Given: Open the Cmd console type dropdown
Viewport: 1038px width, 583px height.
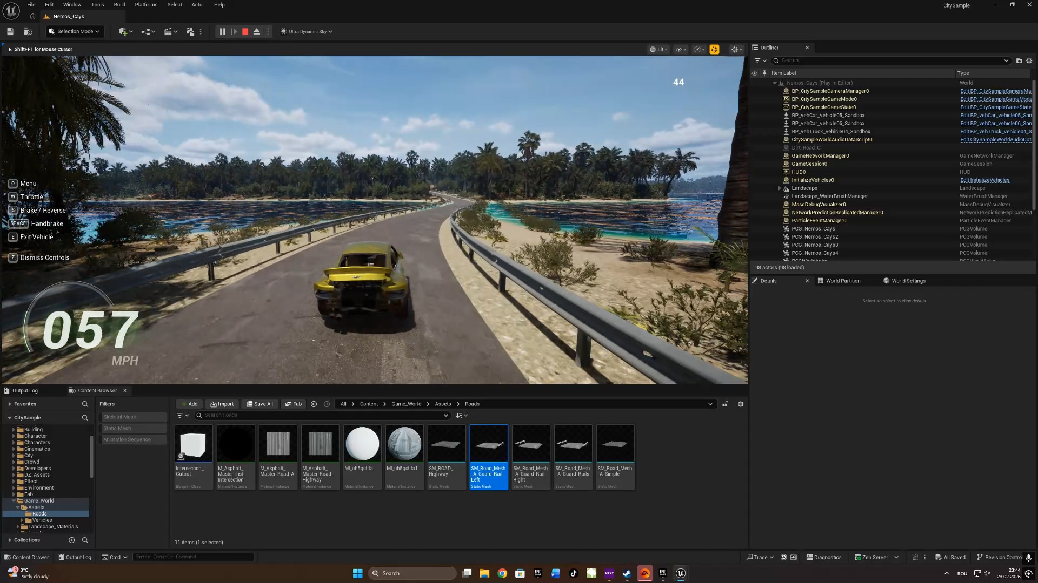Looking at the screenshot, I should pyautogui.click(x=115, y=558).
